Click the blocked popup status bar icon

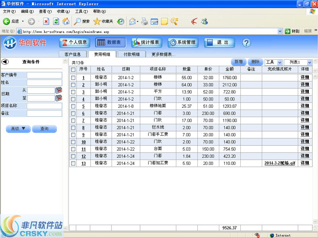tap(257, 235)
